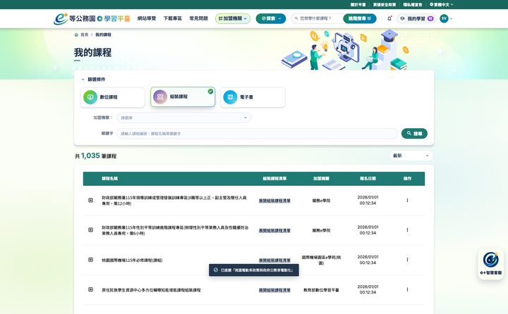Click the 報名日期 column header
Image resolution: width=508 pixels, height=314 pixels.
click(x=368, y=179)
